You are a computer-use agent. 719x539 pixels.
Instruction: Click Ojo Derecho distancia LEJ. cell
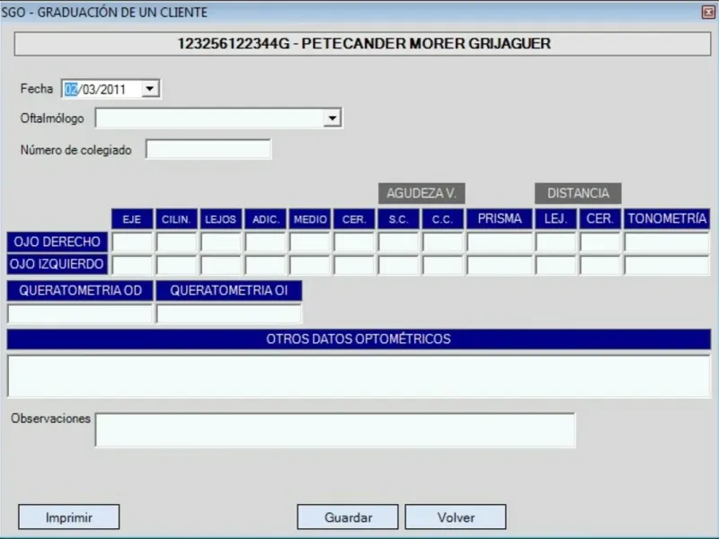(x=555, y=242)
